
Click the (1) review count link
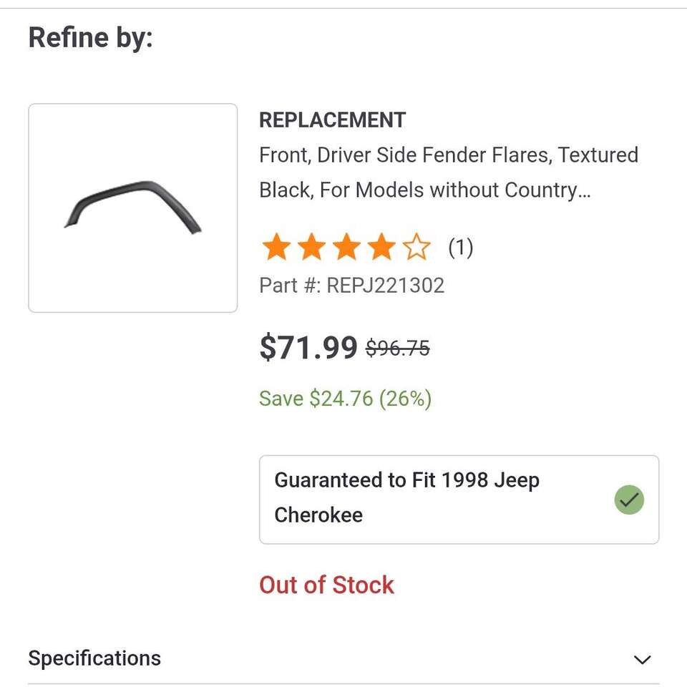pos(462,248)
